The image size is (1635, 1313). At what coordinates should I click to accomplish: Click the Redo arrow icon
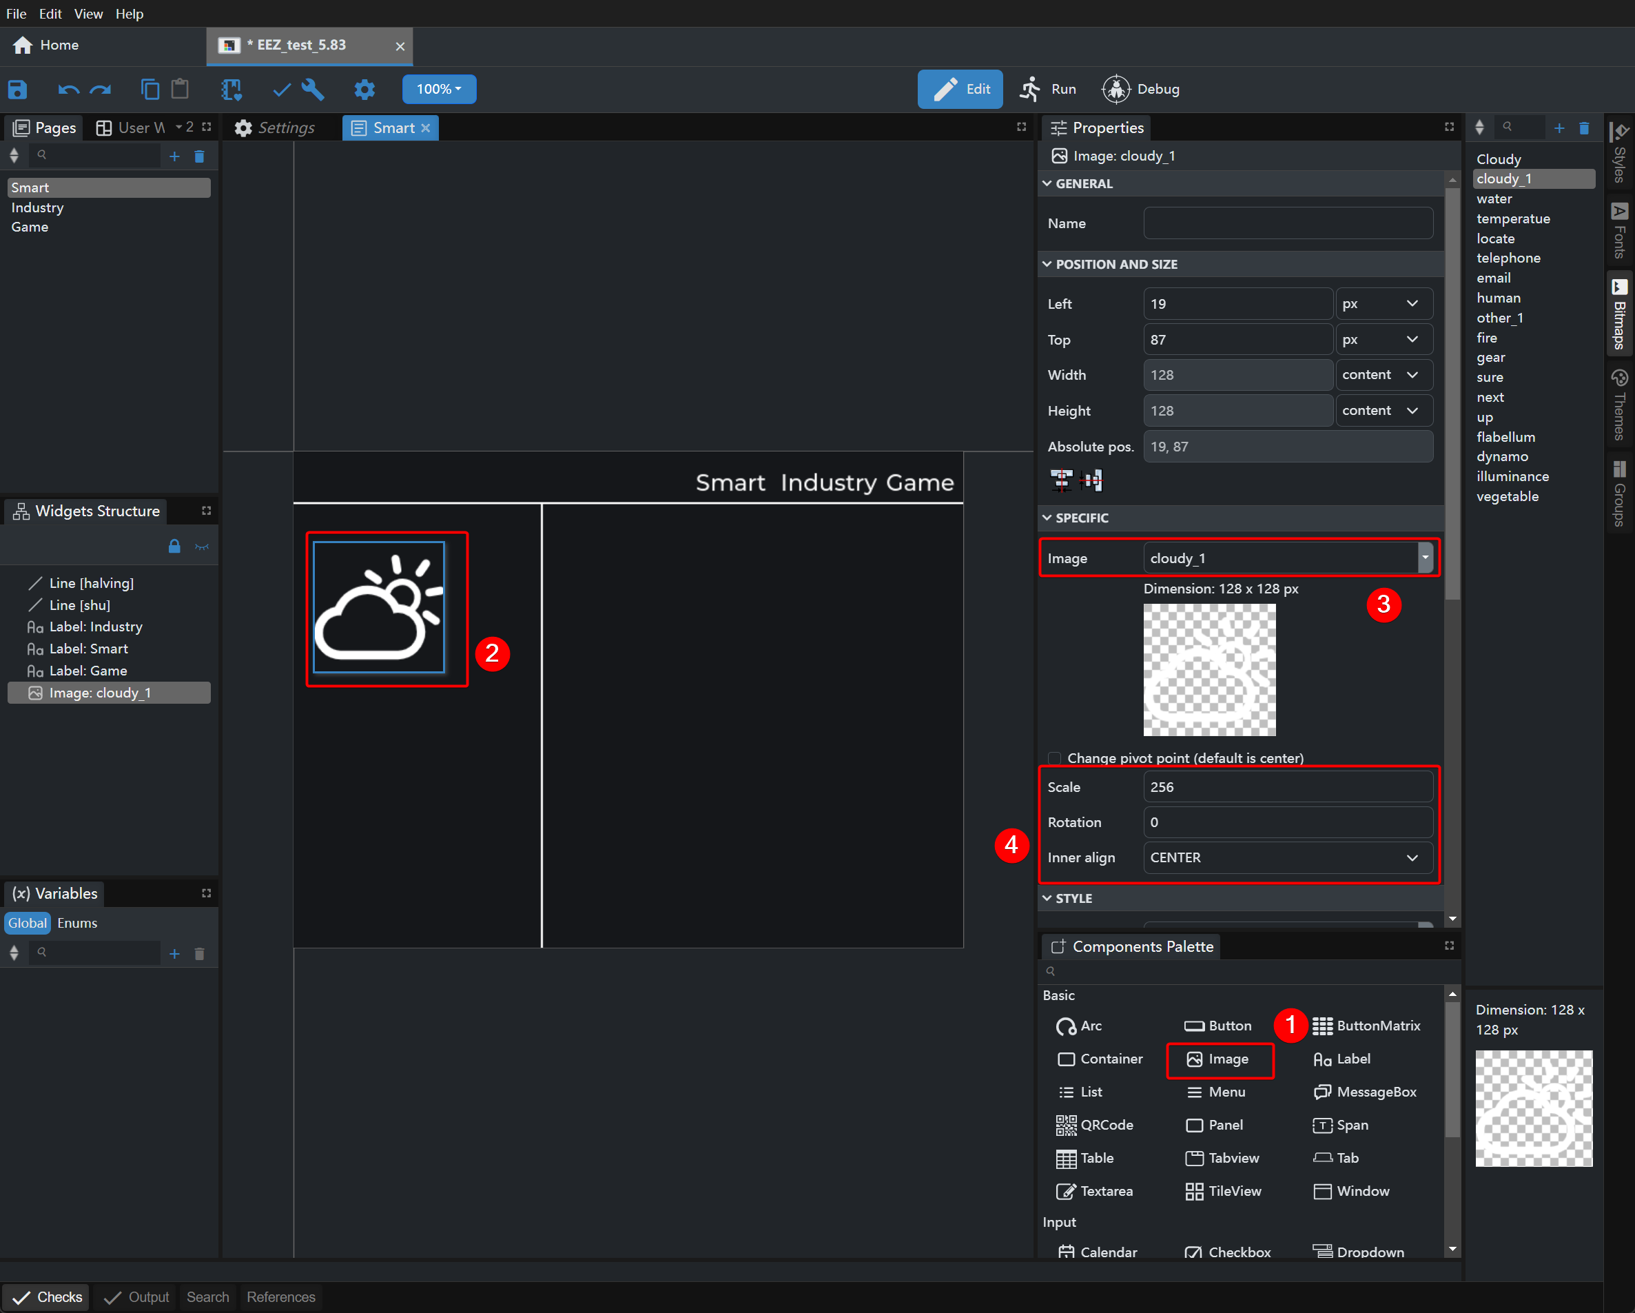coord(101,90)
